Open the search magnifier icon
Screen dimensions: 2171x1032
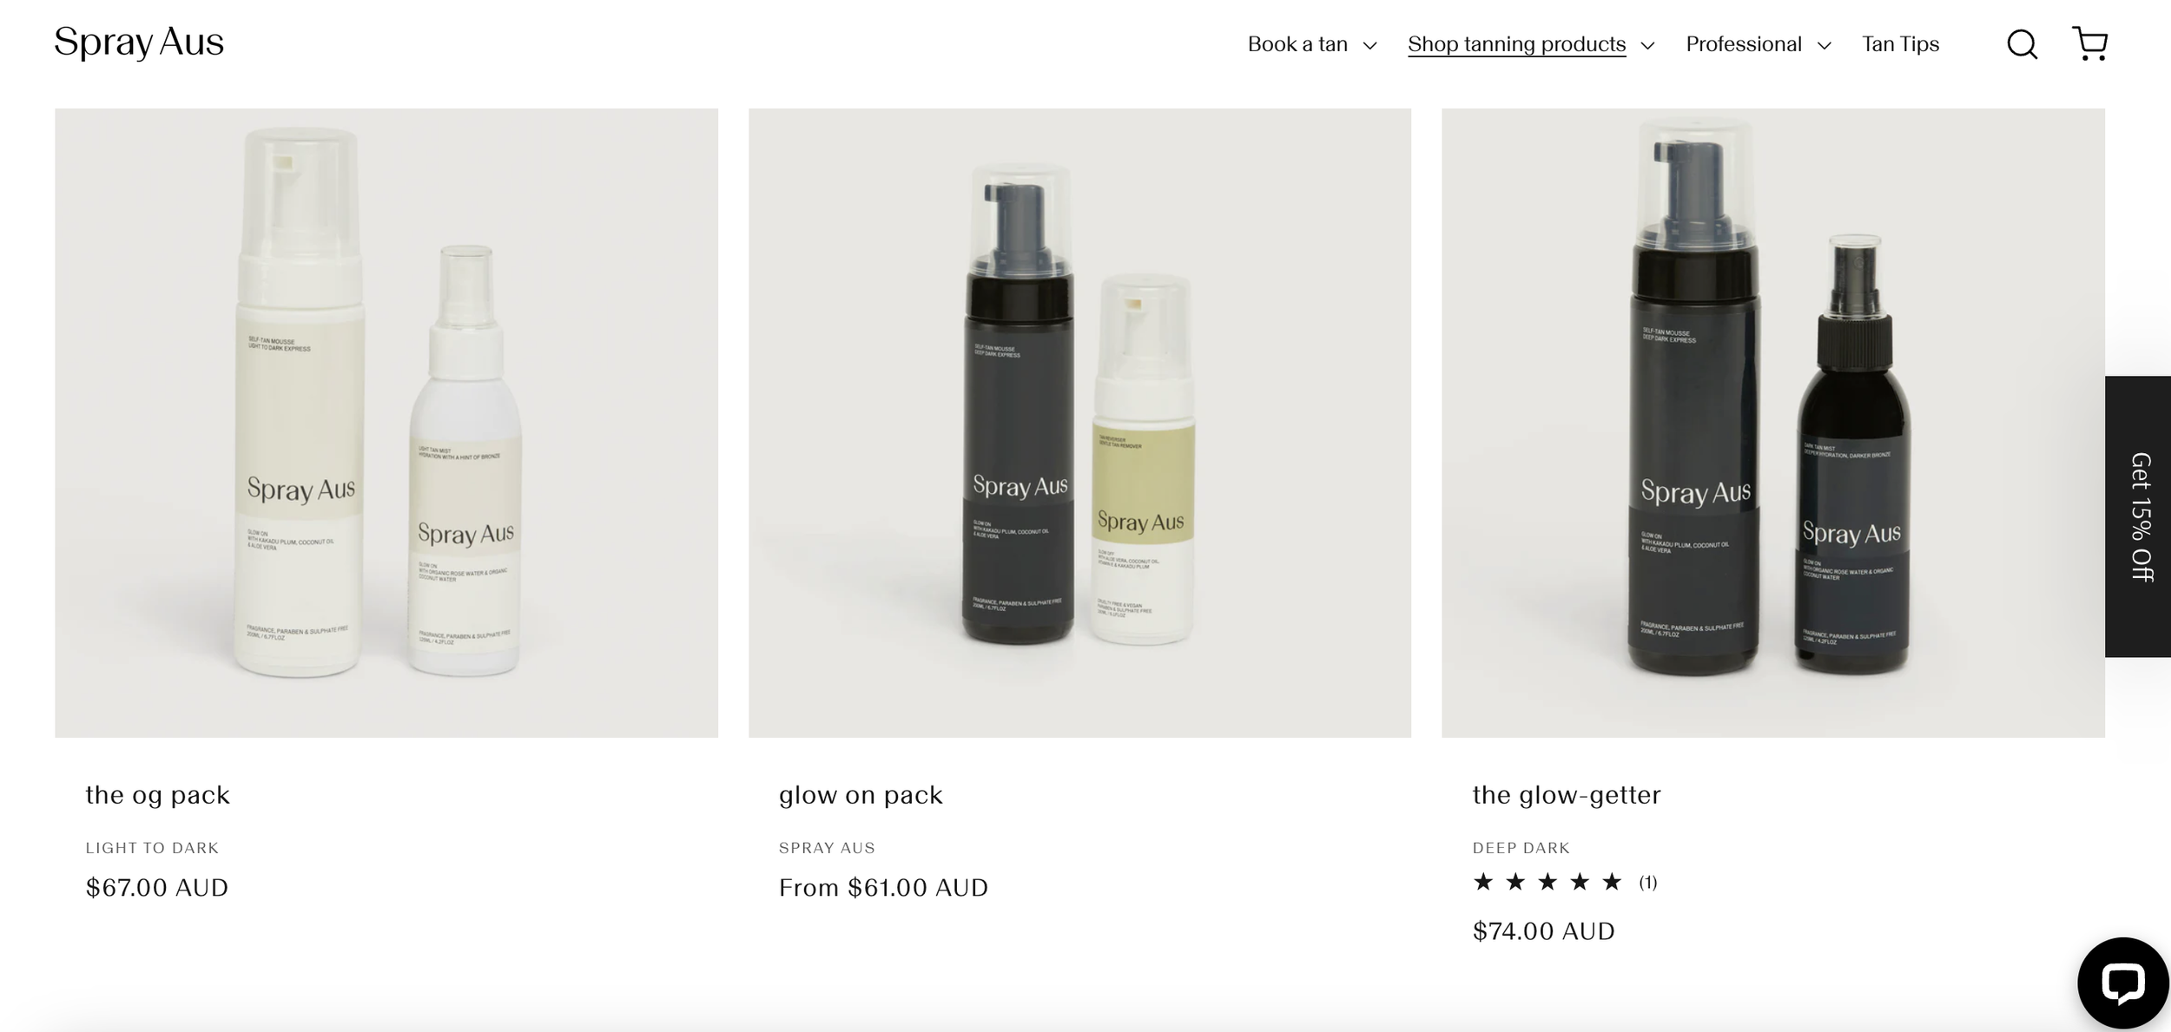click(x=2022, y=44)
